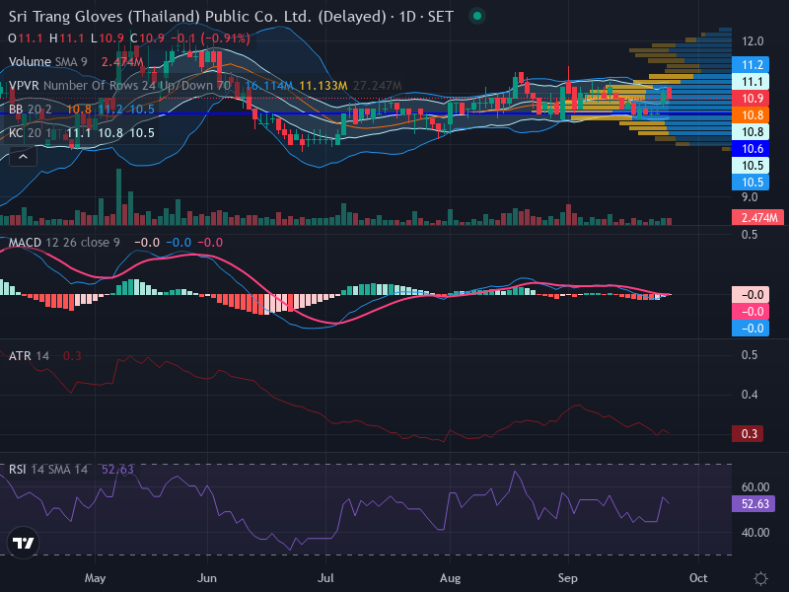Image resolution: width=789 pixels, height=592 pixels.
Task: Click the Jul label on time axis
Action: pos(325,578)
